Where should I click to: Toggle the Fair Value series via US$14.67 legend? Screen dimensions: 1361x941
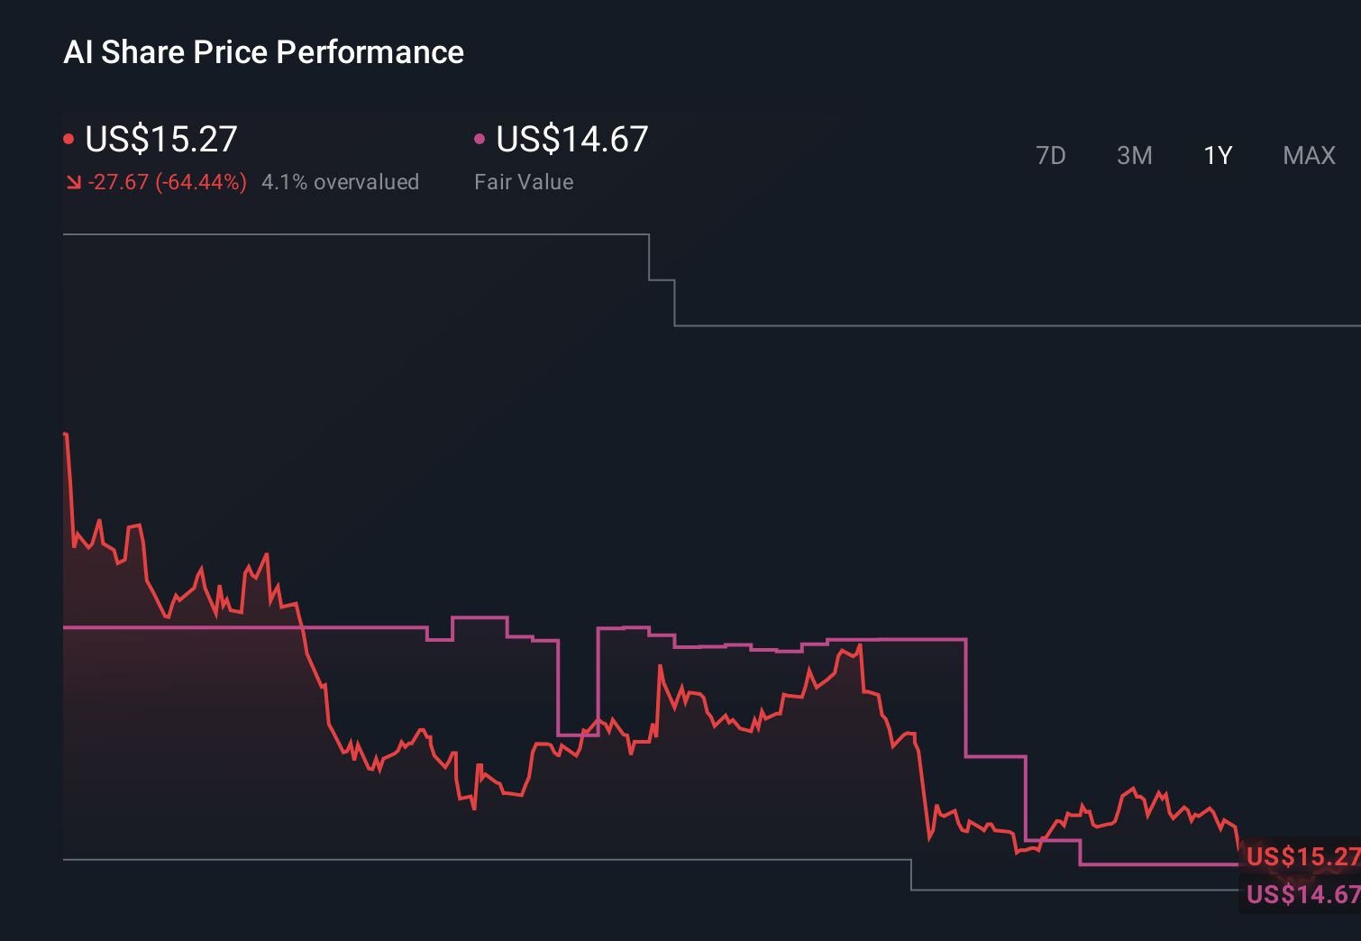[571, 139]
